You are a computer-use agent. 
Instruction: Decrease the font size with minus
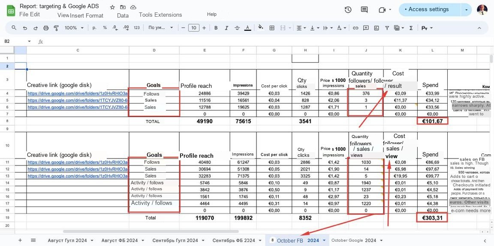point(183,28)
